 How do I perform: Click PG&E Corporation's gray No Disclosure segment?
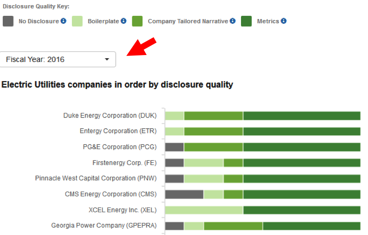174,147
